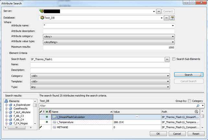Click the green template column header icon
This screenshot has width=208, height=140.
click(x=47, y=112)
